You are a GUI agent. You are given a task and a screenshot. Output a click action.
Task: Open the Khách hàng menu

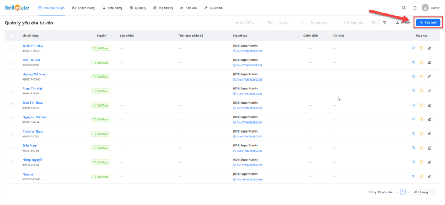83,8
